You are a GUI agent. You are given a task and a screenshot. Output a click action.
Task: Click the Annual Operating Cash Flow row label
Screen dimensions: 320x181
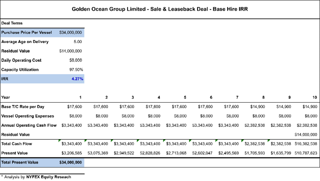coord(29,126)
